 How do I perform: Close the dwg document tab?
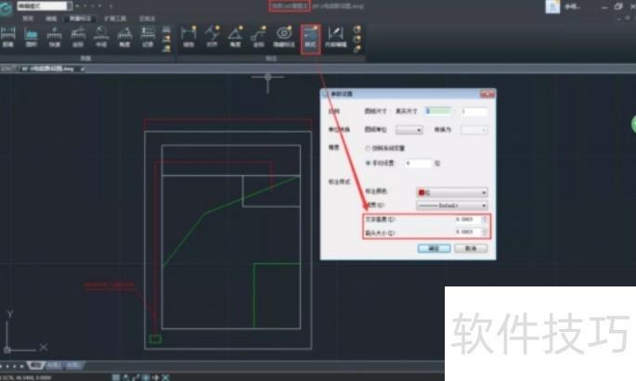click(x=82, y=69)
